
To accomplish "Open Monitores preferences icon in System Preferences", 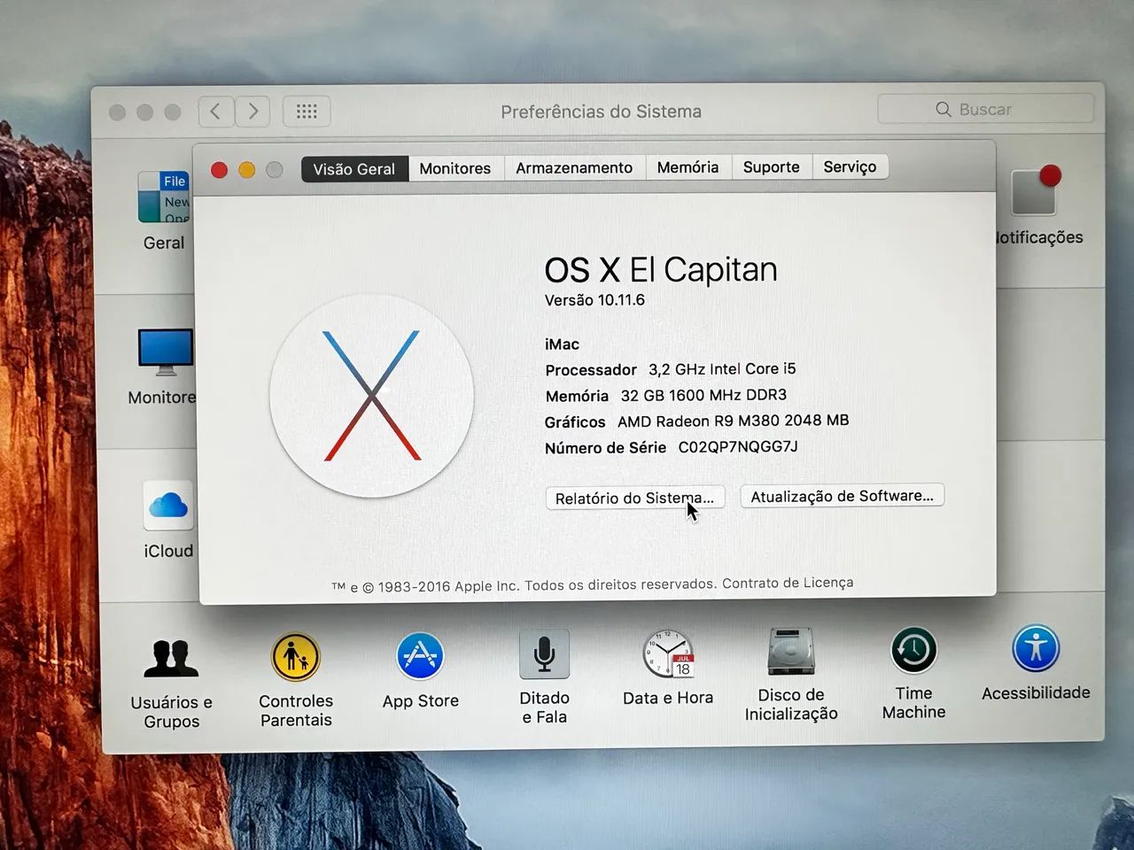I will [x=166, y=353].
